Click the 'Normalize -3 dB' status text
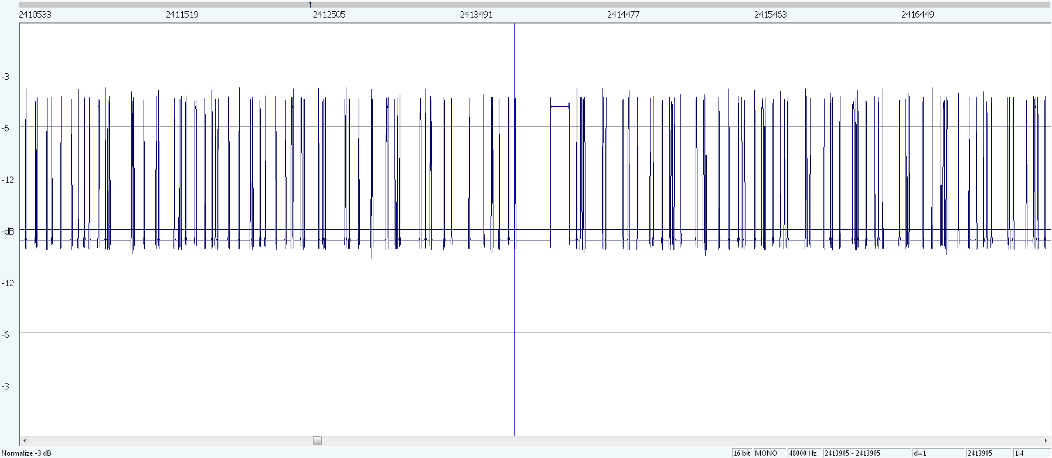The height and width of the screenshot is (458, 1052). click(26, 453)
